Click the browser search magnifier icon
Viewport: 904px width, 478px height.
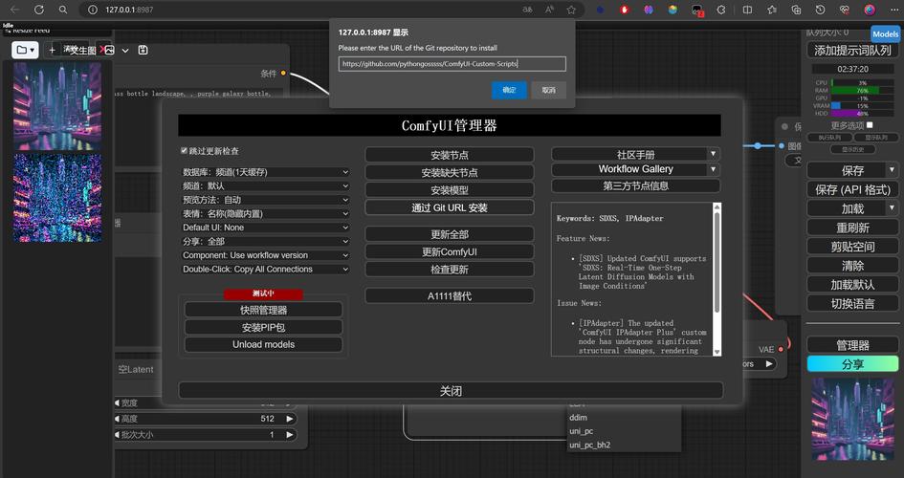coord(63,10)
